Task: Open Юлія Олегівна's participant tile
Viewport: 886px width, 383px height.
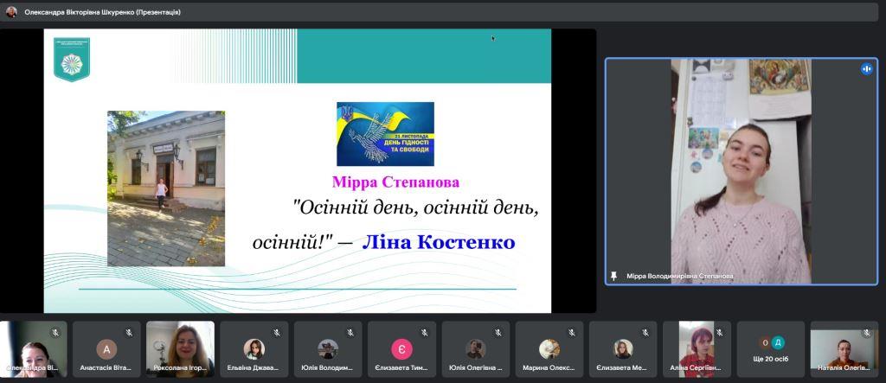Action: (476, 349)
